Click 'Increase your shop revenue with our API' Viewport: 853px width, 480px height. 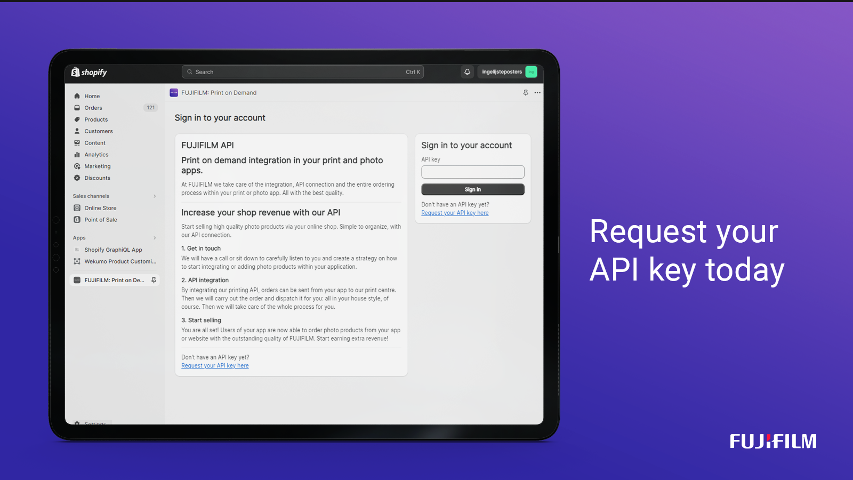[x=261, y=212]
